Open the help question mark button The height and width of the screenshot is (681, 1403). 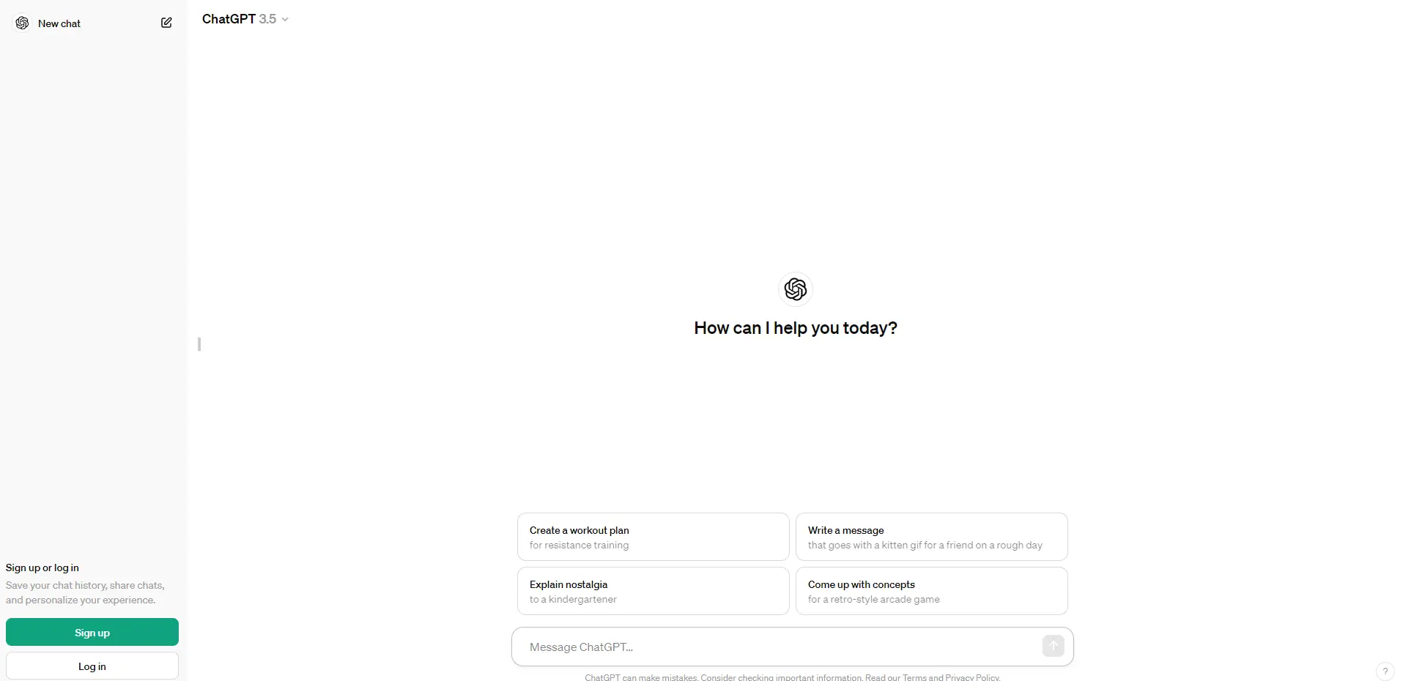tap(1385, 671)
